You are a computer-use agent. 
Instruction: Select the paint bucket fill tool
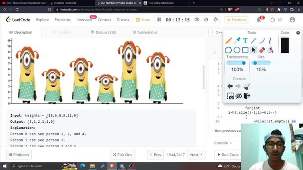point(270,50)
